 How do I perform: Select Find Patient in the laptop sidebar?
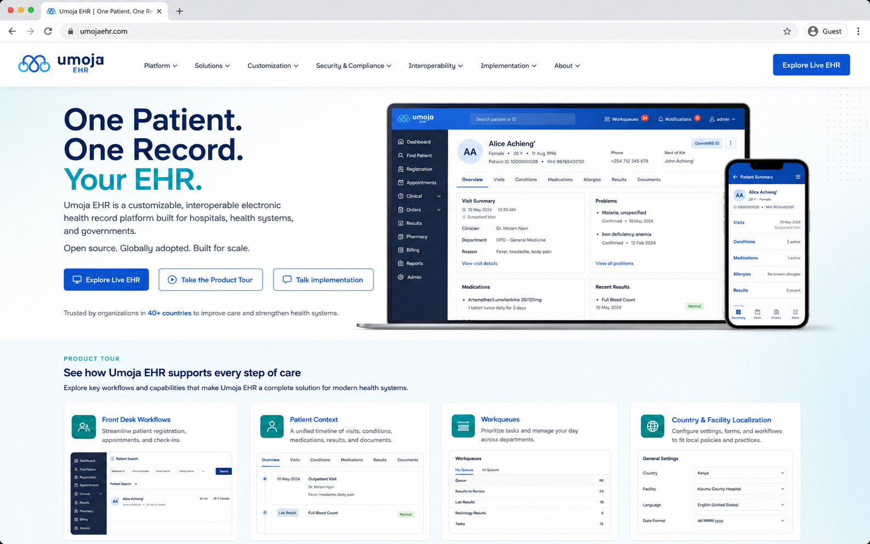coord(415,156)
